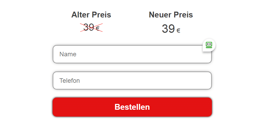Select the crossed-out old price 39
Image resolution: width=265 pixels, height=124 pixels.
coord(89,27)
